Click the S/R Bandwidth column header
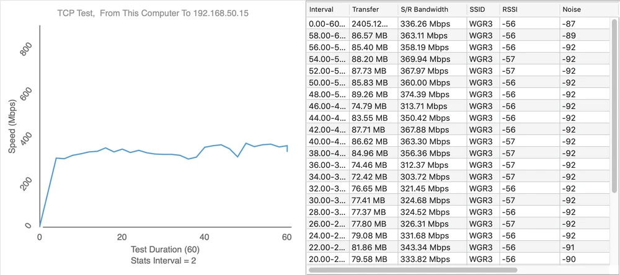This screenshot has height=275, width=620. 431,11
